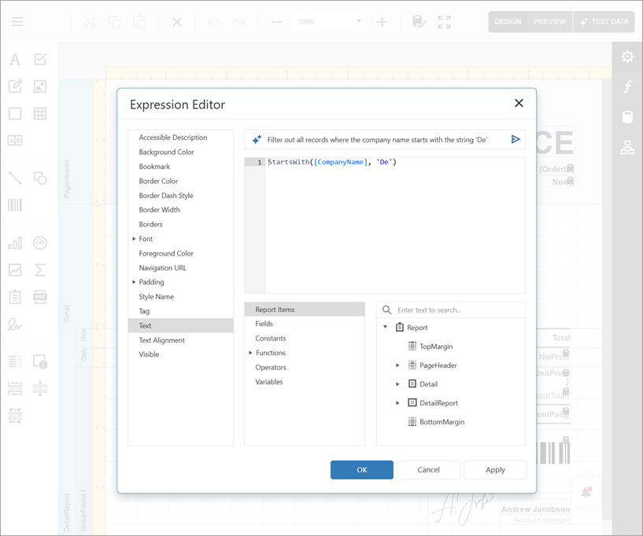
Task: Click the Apply button
Action: 495,469
